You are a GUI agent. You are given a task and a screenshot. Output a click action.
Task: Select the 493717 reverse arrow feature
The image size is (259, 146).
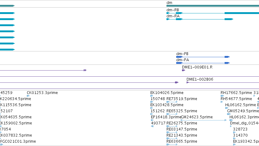click(152, 126)
